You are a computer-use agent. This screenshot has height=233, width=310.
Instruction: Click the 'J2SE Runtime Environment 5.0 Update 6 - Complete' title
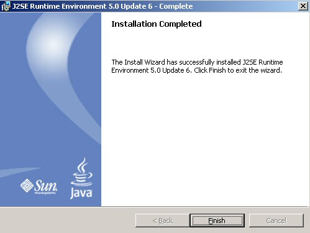click(103, 6)
